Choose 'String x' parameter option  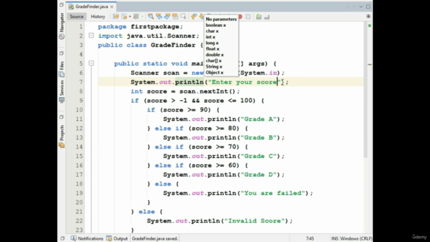(x=214, y=67)
